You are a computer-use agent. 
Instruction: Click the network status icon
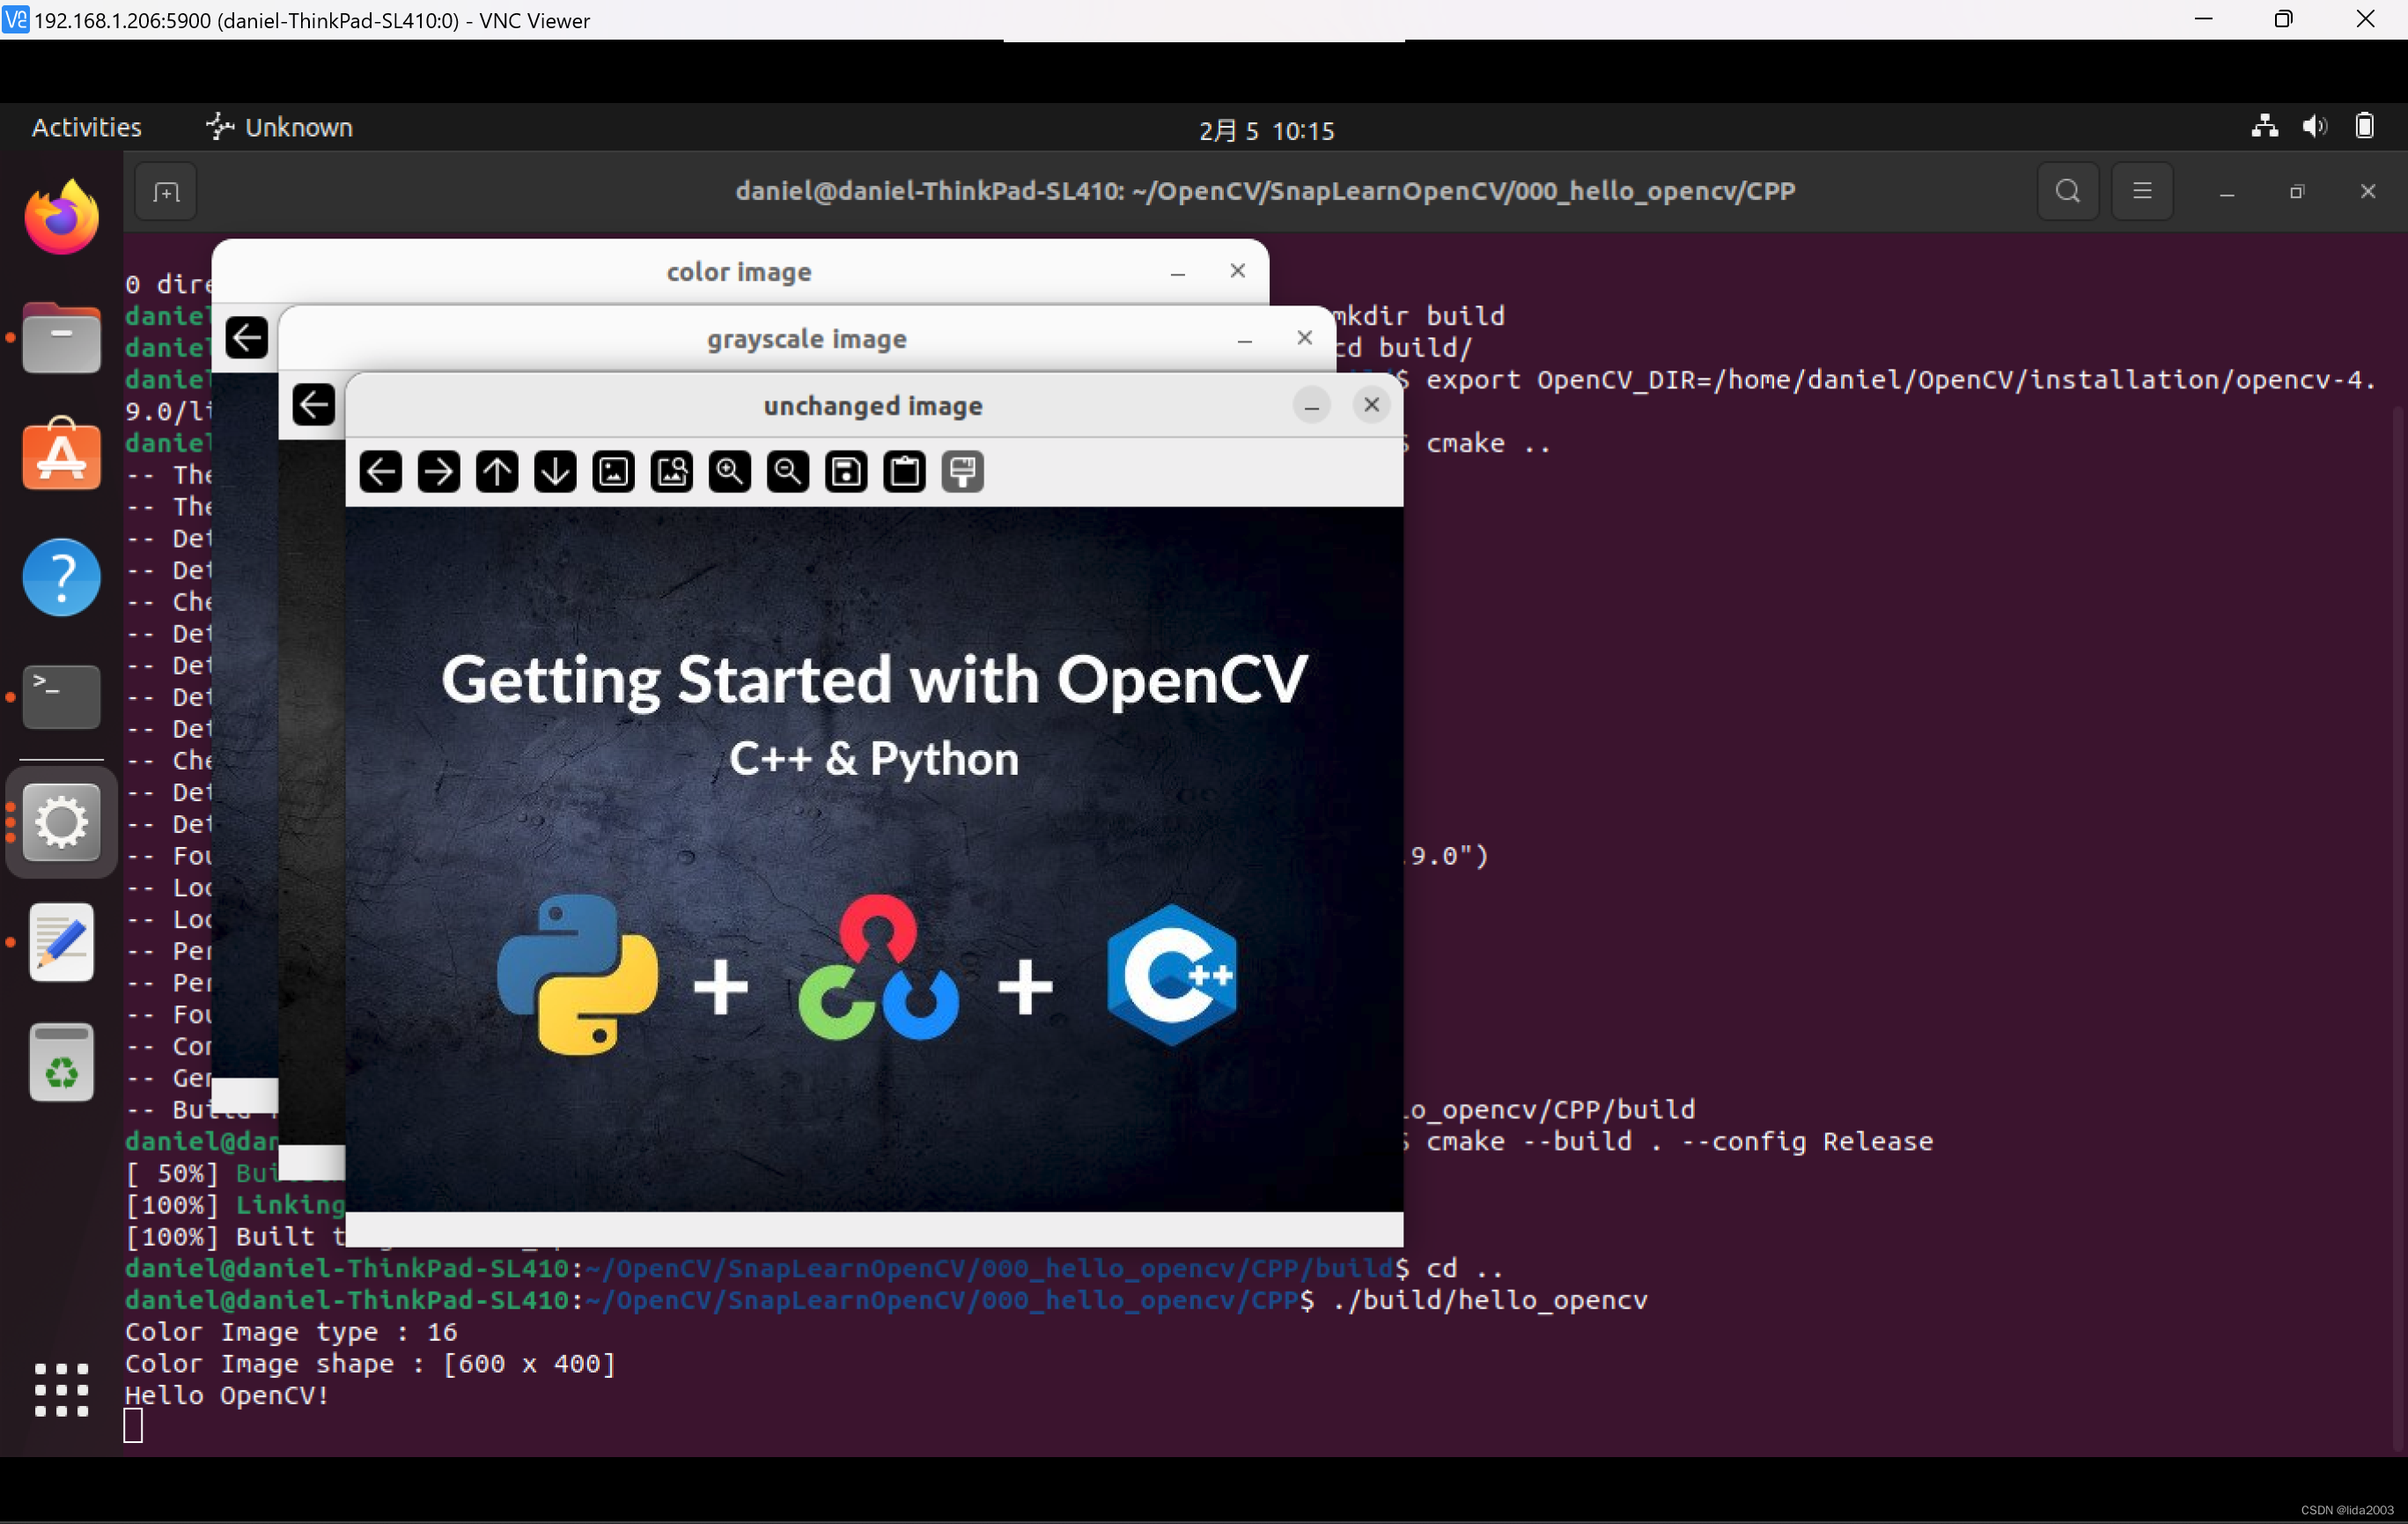[x=2264, y=126]
